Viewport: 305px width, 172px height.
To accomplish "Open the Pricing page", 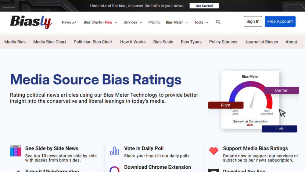I will point(154,22).
